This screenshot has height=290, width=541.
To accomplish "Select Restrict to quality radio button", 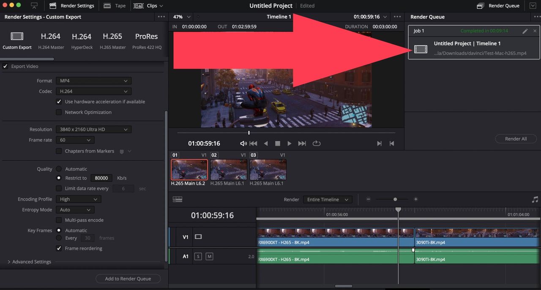I will click(x=59, y=178).
